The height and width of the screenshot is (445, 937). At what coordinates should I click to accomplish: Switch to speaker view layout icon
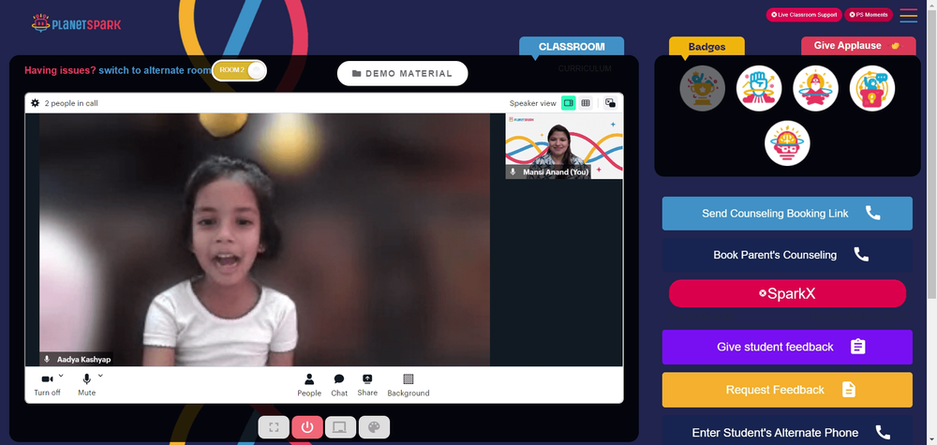(569, 103)
